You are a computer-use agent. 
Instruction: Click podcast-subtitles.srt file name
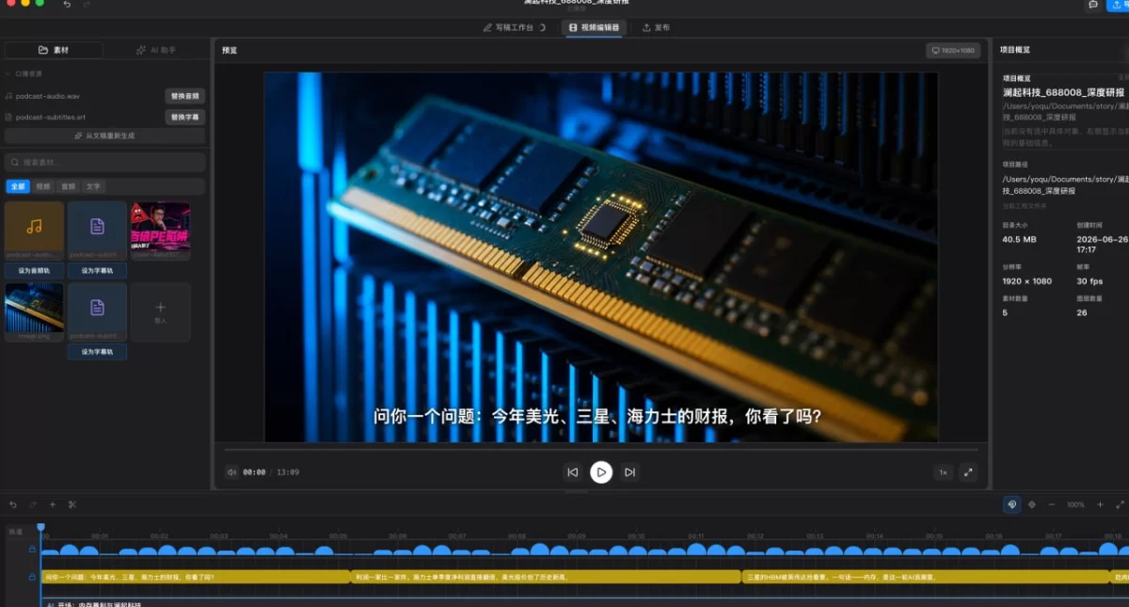[49, 117]
